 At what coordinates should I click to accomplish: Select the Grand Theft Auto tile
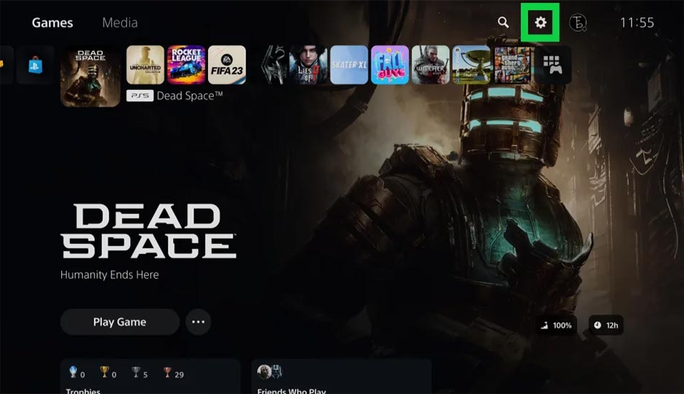tap(512, 65)
